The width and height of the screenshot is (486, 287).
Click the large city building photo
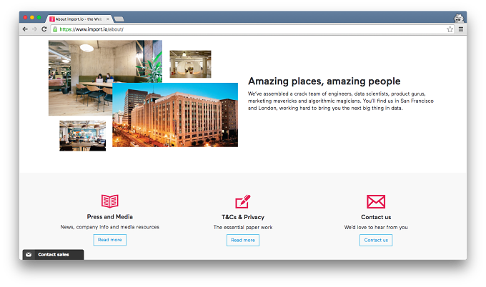tap(175, 115)
